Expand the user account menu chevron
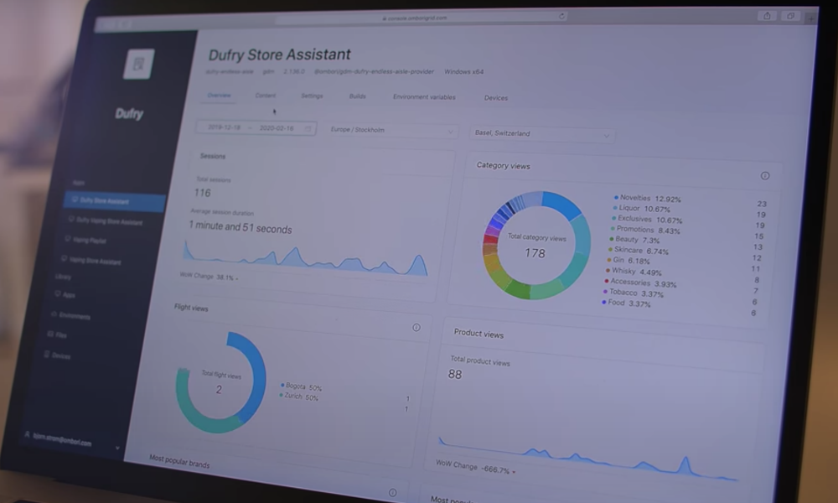Viewport: 838px width, 503px height. pos(117,448)
